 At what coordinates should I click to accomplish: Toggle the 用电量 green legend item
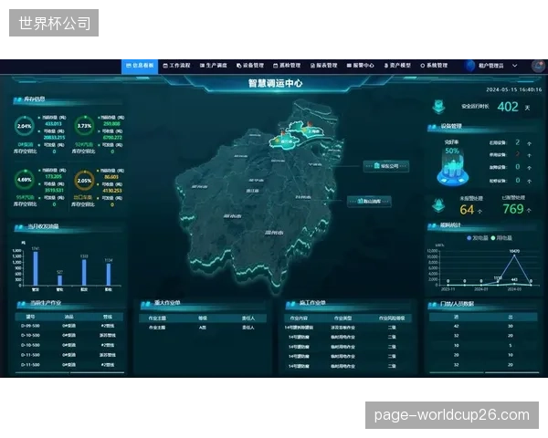[x=501, y=238]
